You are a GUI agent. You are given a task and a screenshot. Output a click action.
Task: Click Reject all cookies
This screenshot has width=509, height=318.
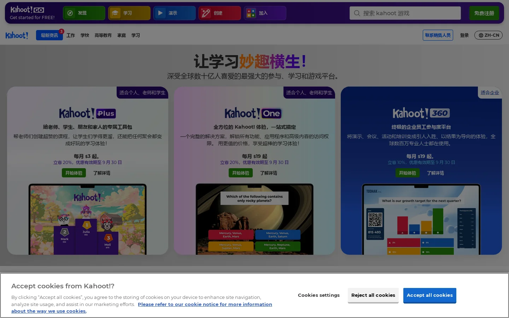(x=373, y=295)
